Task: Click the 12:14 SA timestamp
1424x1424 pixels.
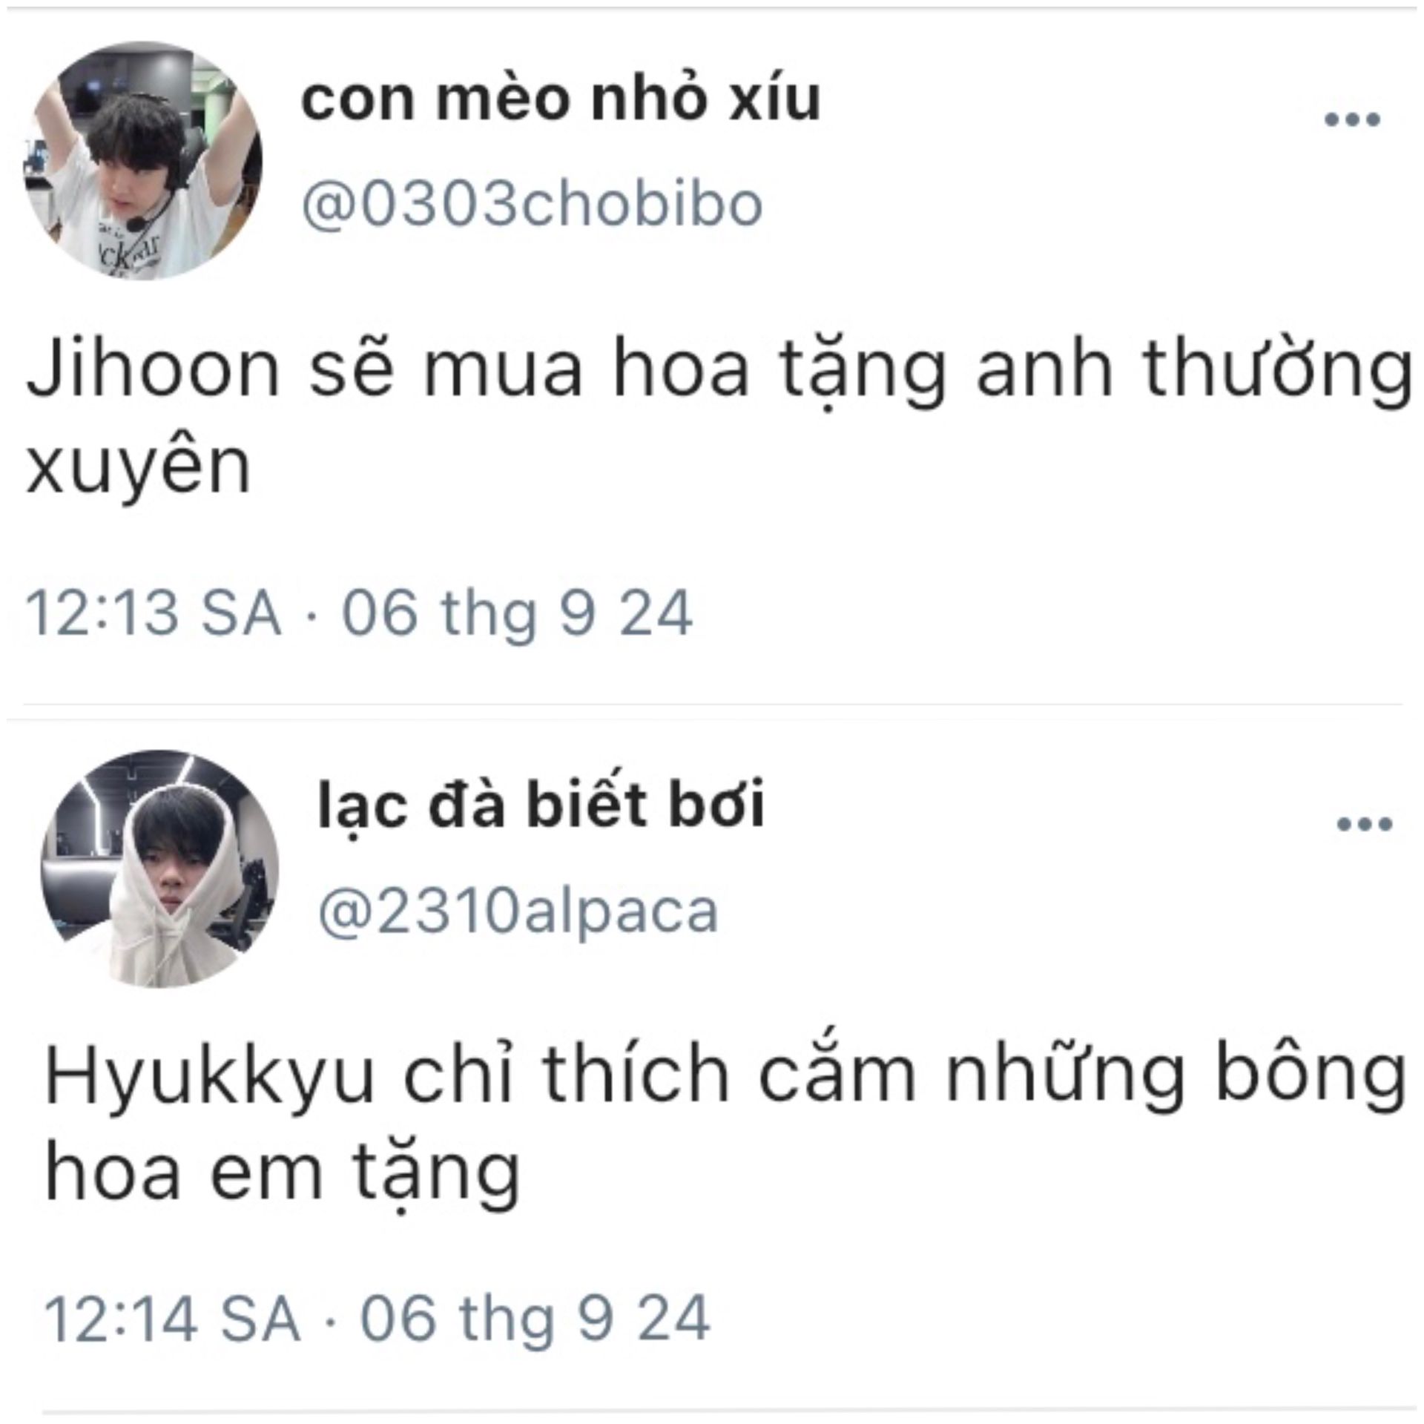Action: (x=173, y=1318)
